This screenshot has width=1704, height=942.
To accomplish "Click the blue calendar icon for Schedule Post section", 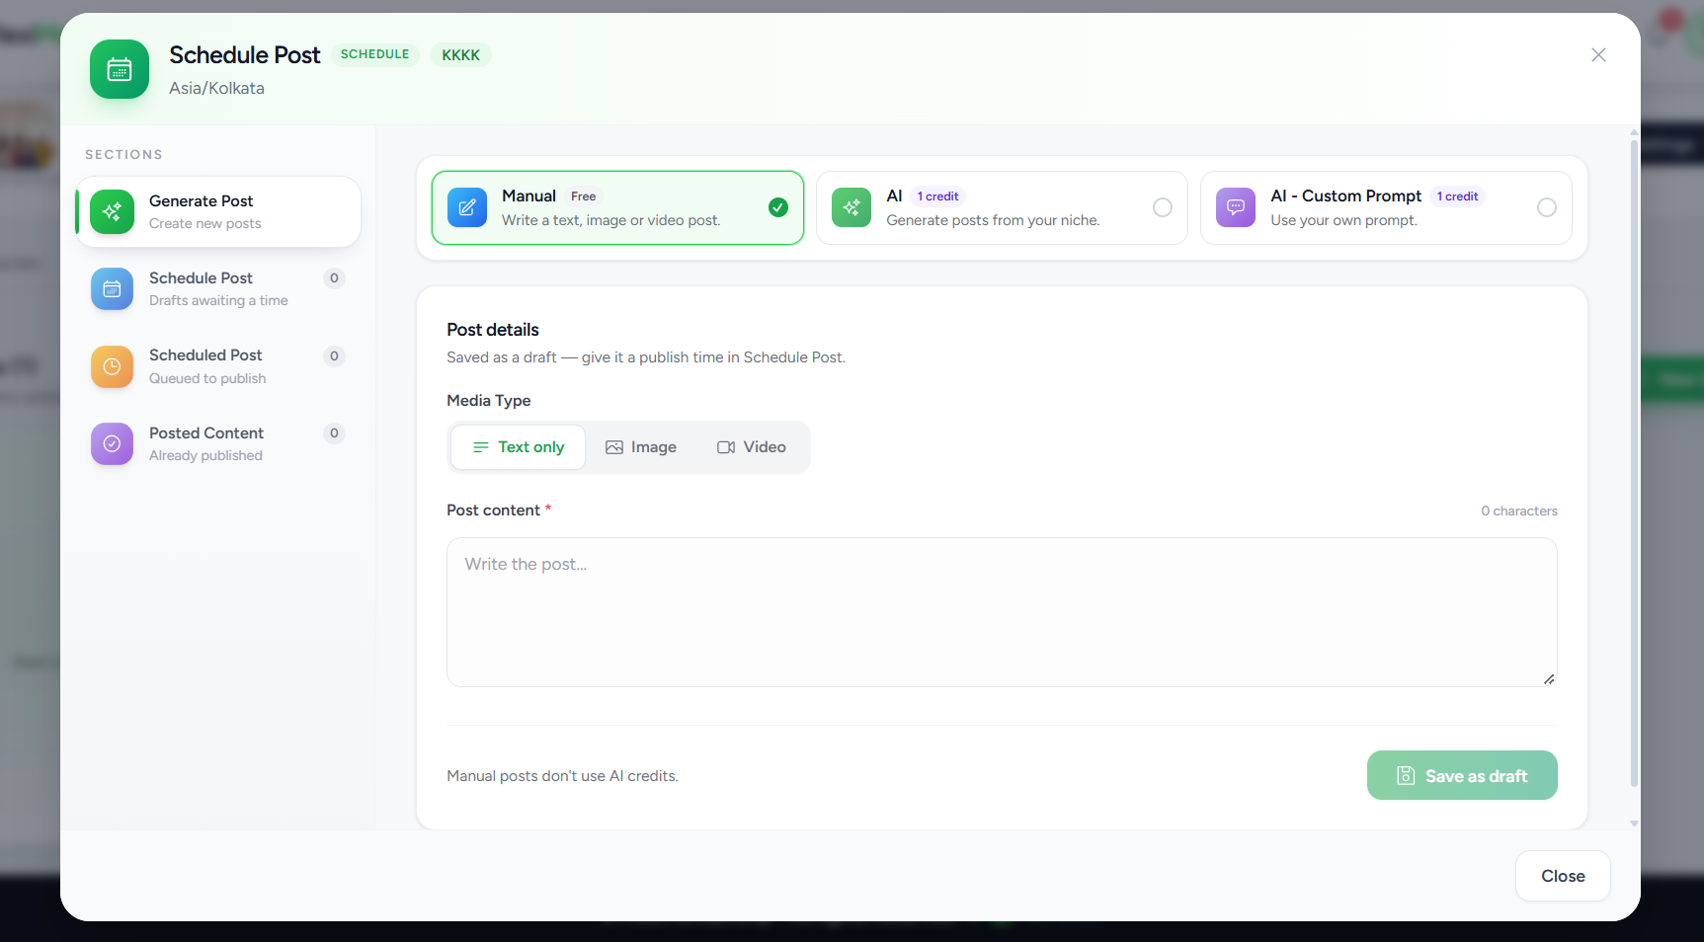I will 112,289.
